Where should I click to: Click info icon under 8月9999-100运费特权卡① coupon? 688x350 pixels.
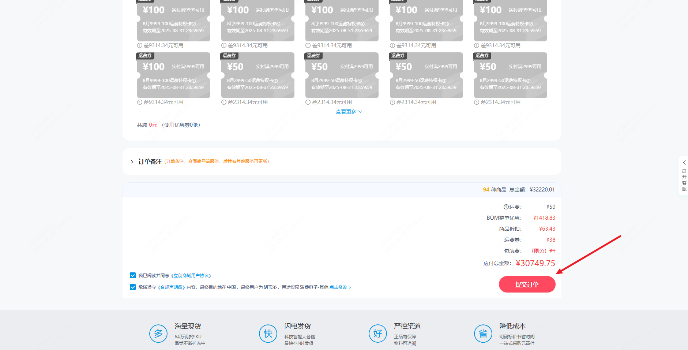140,103
